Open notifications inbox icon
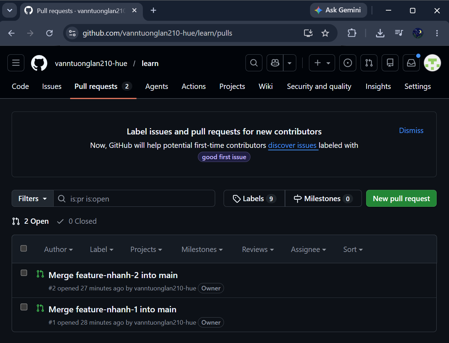This screenshot has width=449, height=343. (411, 63)
